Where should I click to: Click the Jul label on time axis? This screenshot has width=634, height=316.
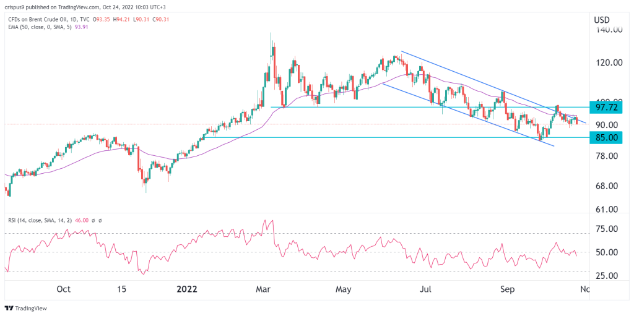(426, 289)
